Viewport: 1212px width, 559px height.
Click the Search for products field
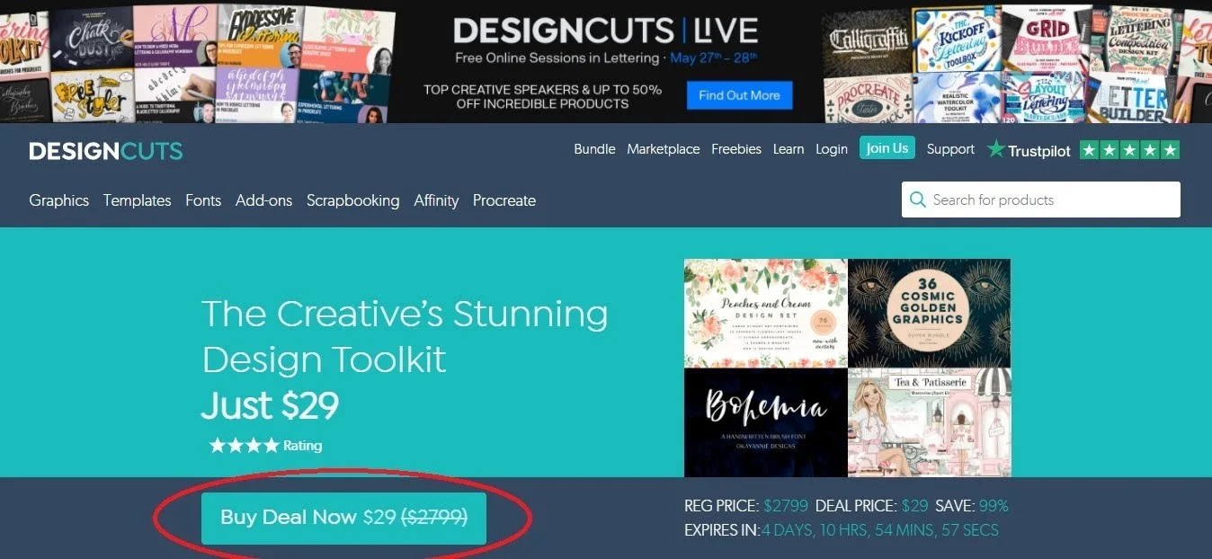[1041, 200]
